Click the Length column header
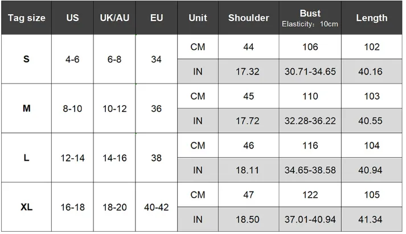 [372, 18]
